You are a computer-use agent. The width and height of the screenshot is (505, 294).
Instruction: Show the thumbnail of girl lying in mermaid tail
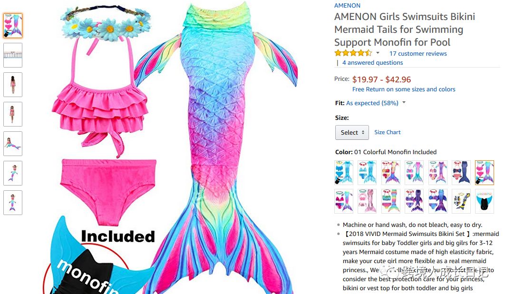click(13, 144)
